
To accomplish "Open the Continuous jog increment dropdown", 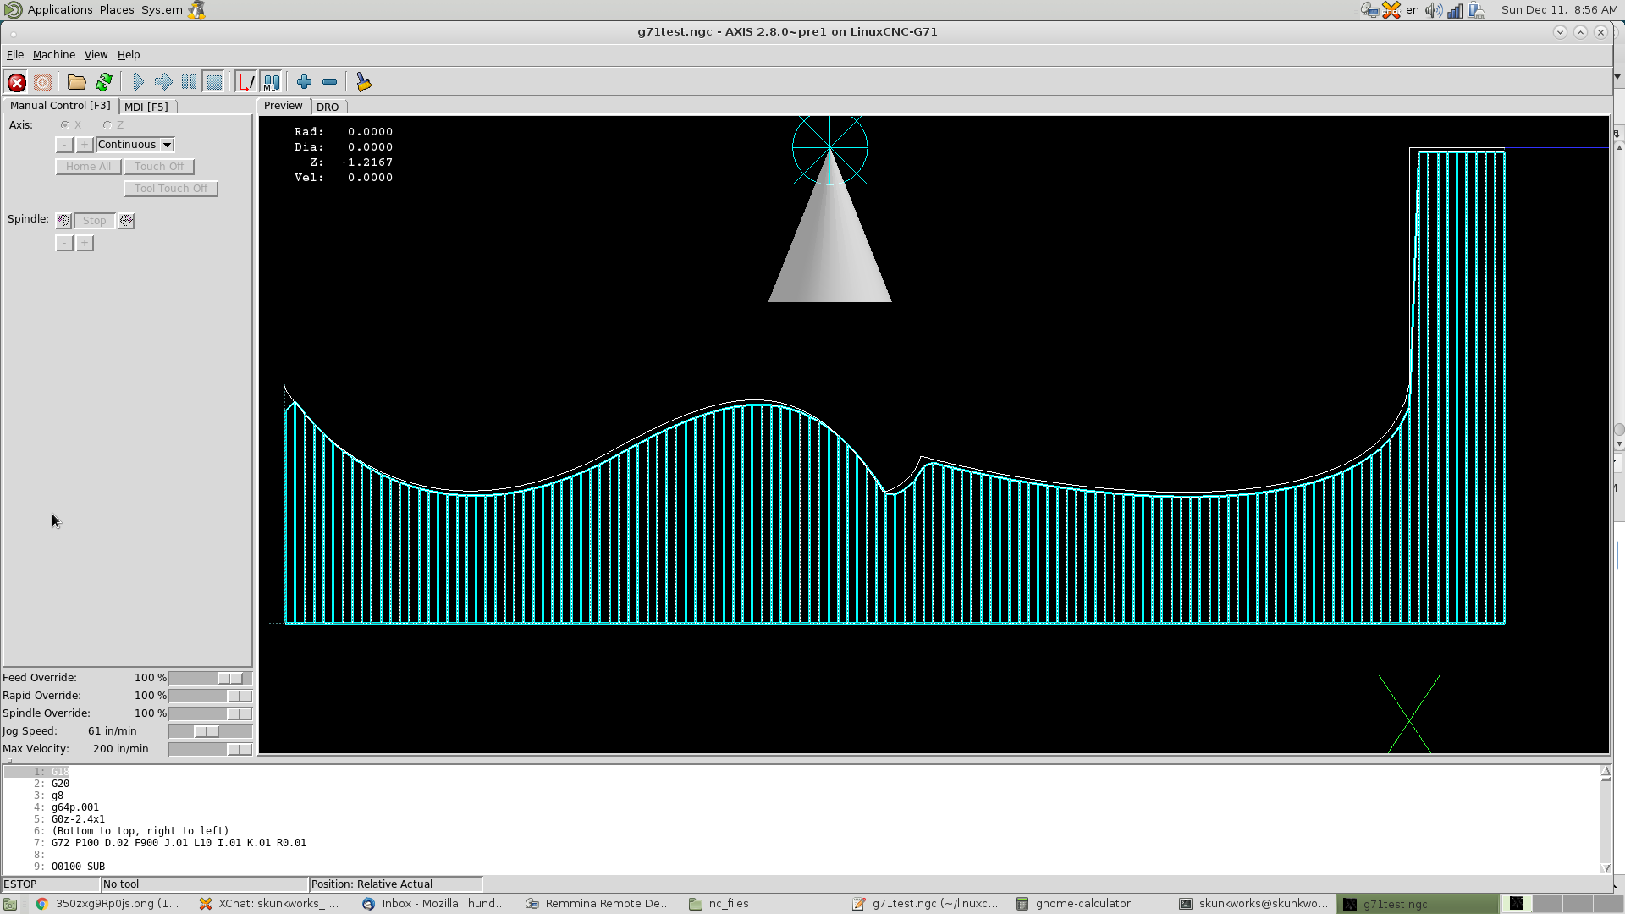I will coord(135,145).
